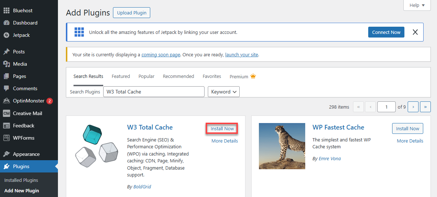Screen dimensions: 437x197
Task: Dismiss the Jetpack banner with X
Action: pos(415,32)
